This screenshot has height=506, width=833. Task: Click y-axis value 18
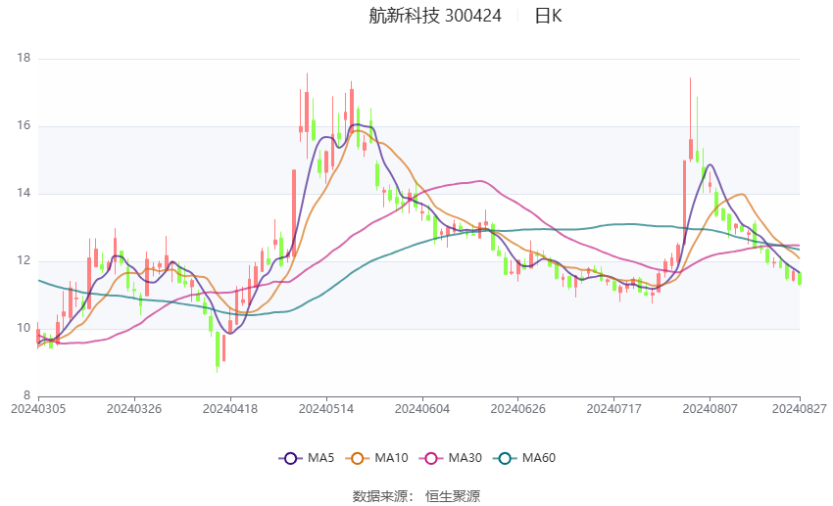24,58
